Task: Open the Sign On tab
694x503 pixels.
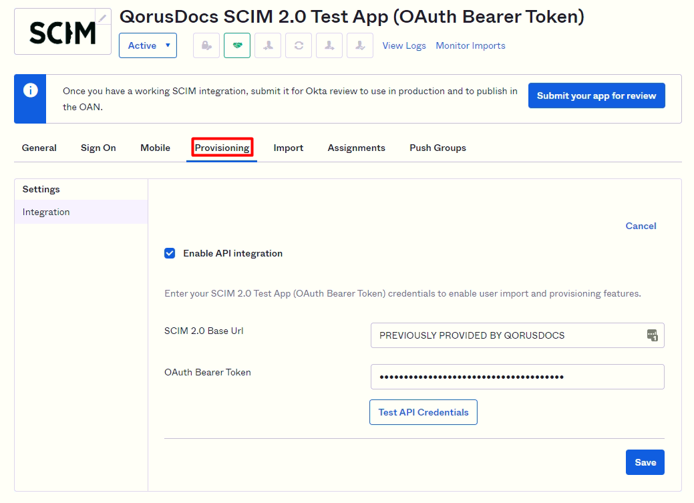Action: pyautogui.click(x=98, y=148)
